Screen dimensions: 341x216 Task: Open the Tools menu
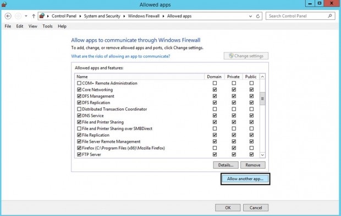[x=47, y=26]
